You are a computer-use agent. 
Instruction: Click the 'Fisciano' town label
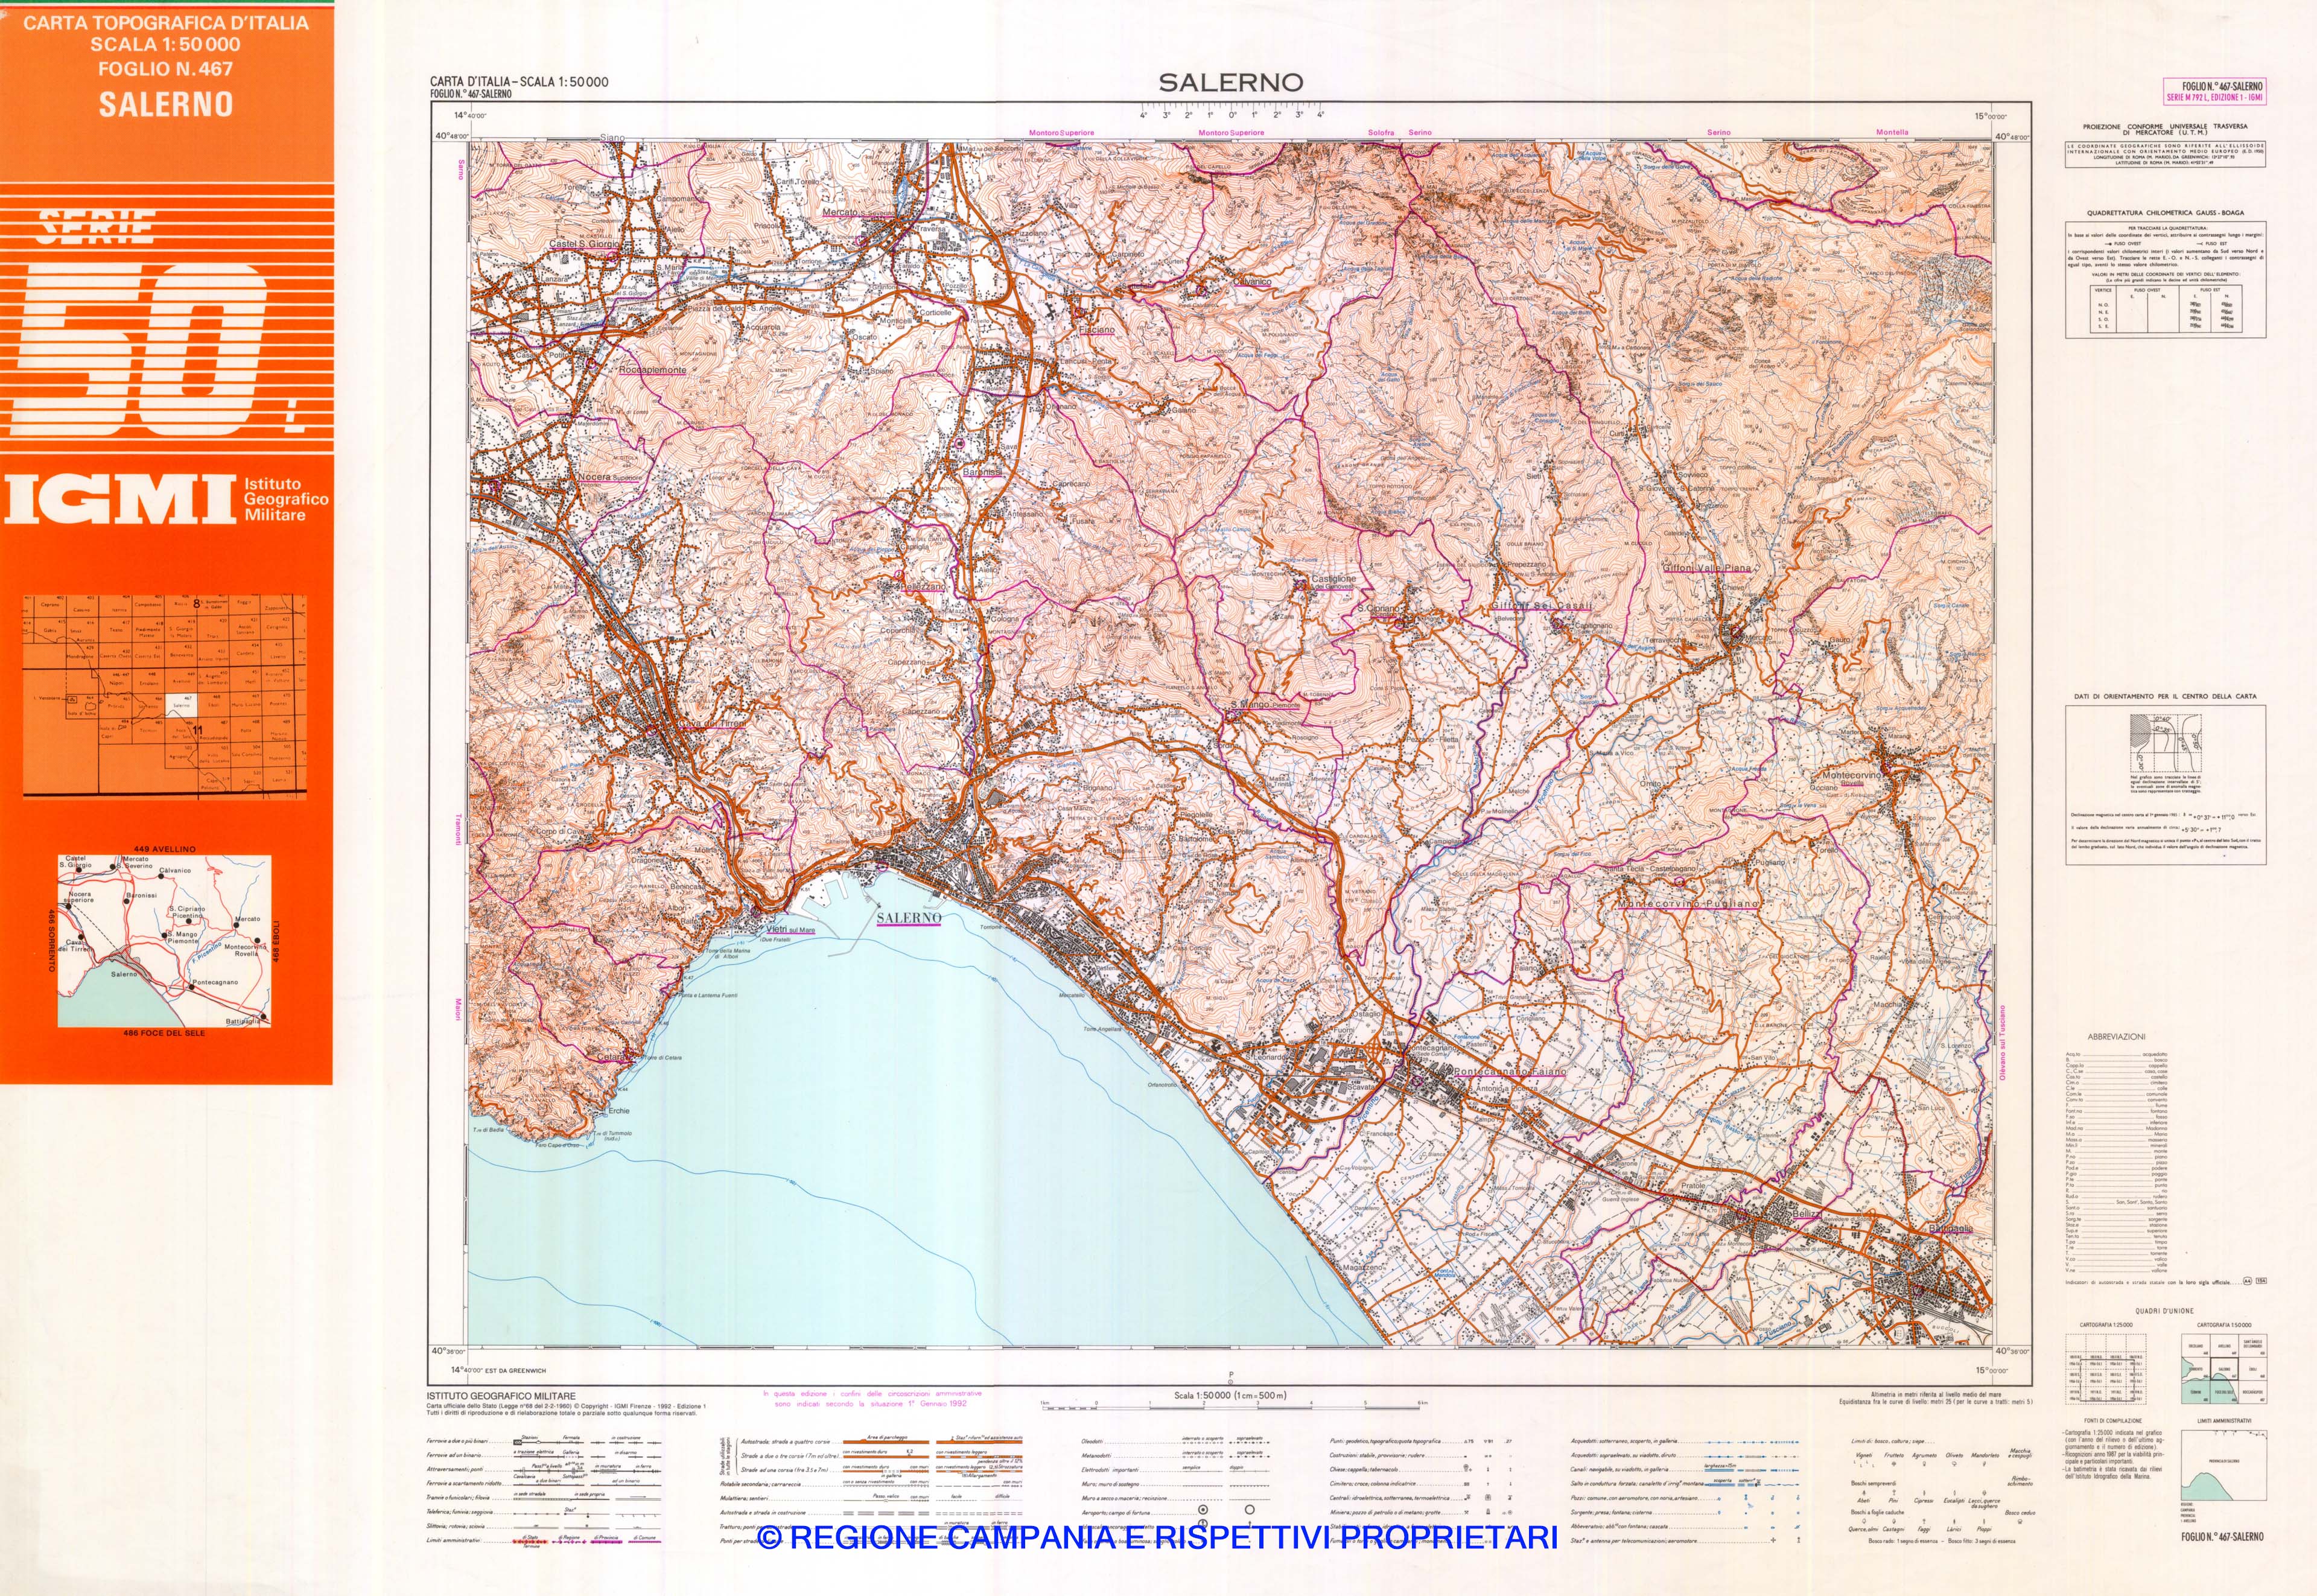[1097, 329]
